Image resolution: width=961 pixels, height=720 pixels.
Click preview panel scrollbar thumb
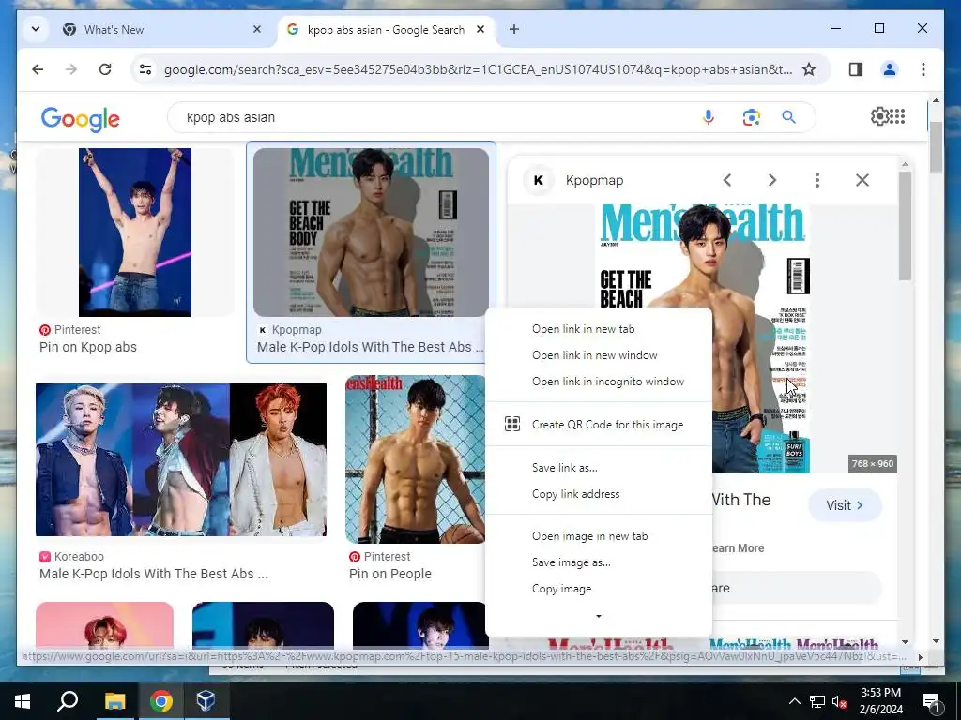coord(906,225)
